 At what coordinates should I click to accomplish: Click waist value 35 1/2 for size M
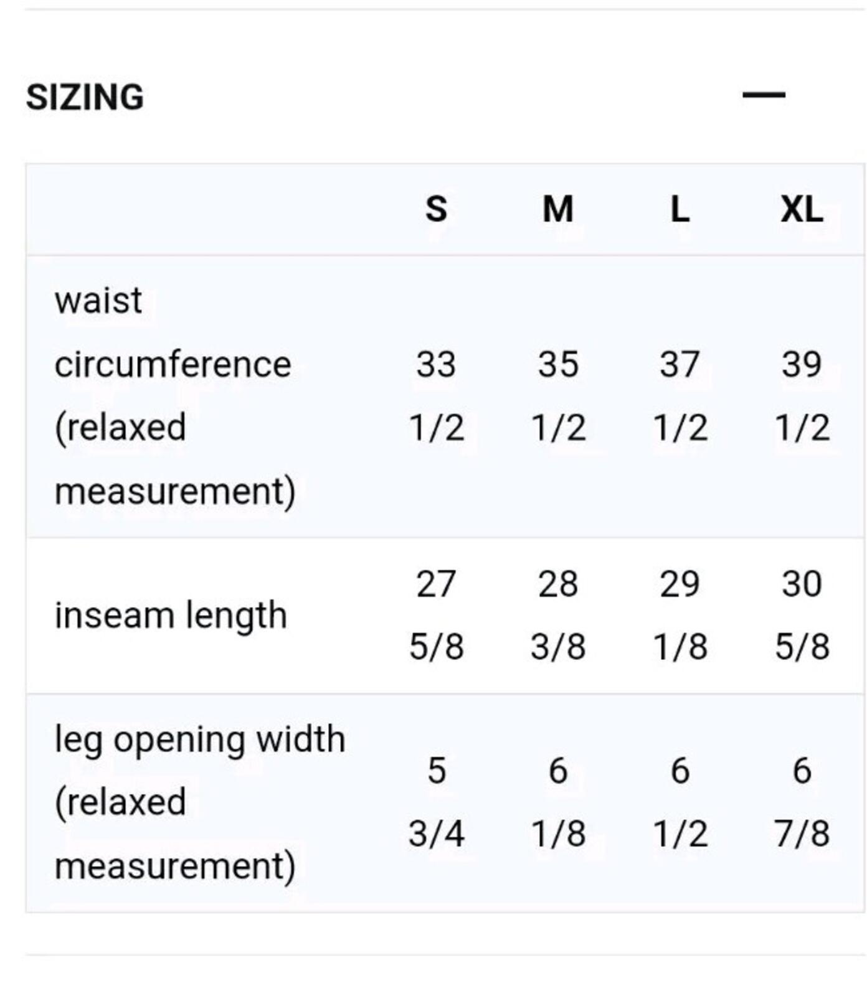coord(558,396)
